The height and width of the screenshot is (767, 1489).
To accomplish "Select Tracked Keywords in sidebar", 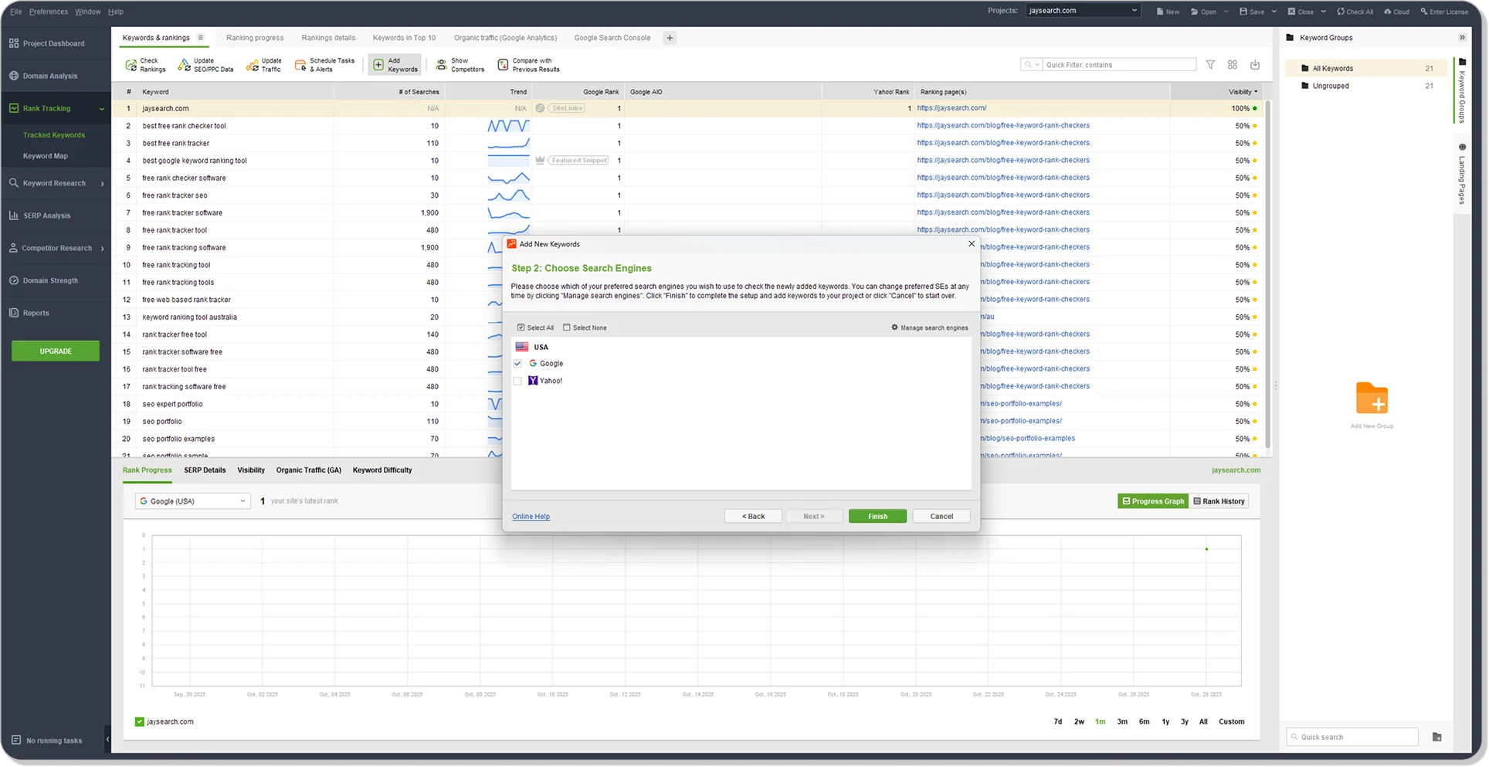I will click(54, 135).
